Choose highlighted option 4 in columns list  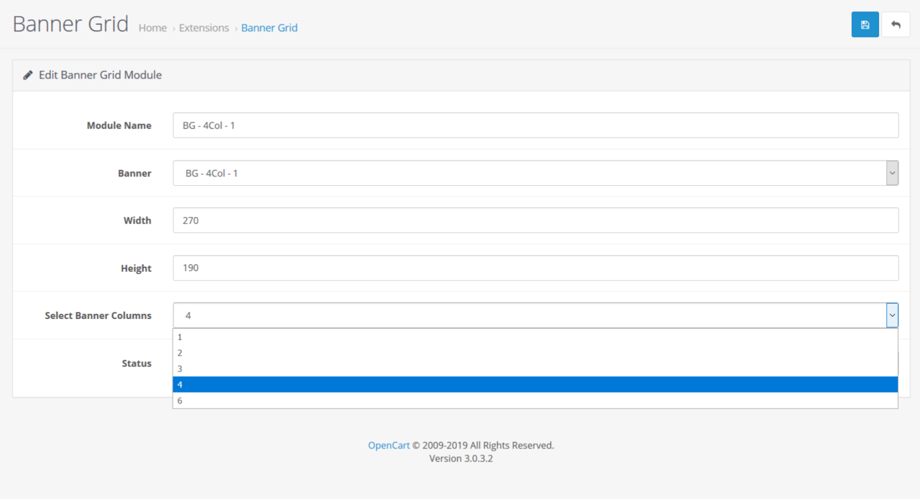pyautogui.click(x=535, y=385)
